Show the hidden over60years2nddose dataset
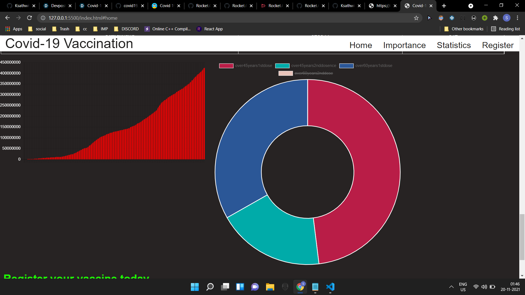525x295 pixels. click(313, 73)
